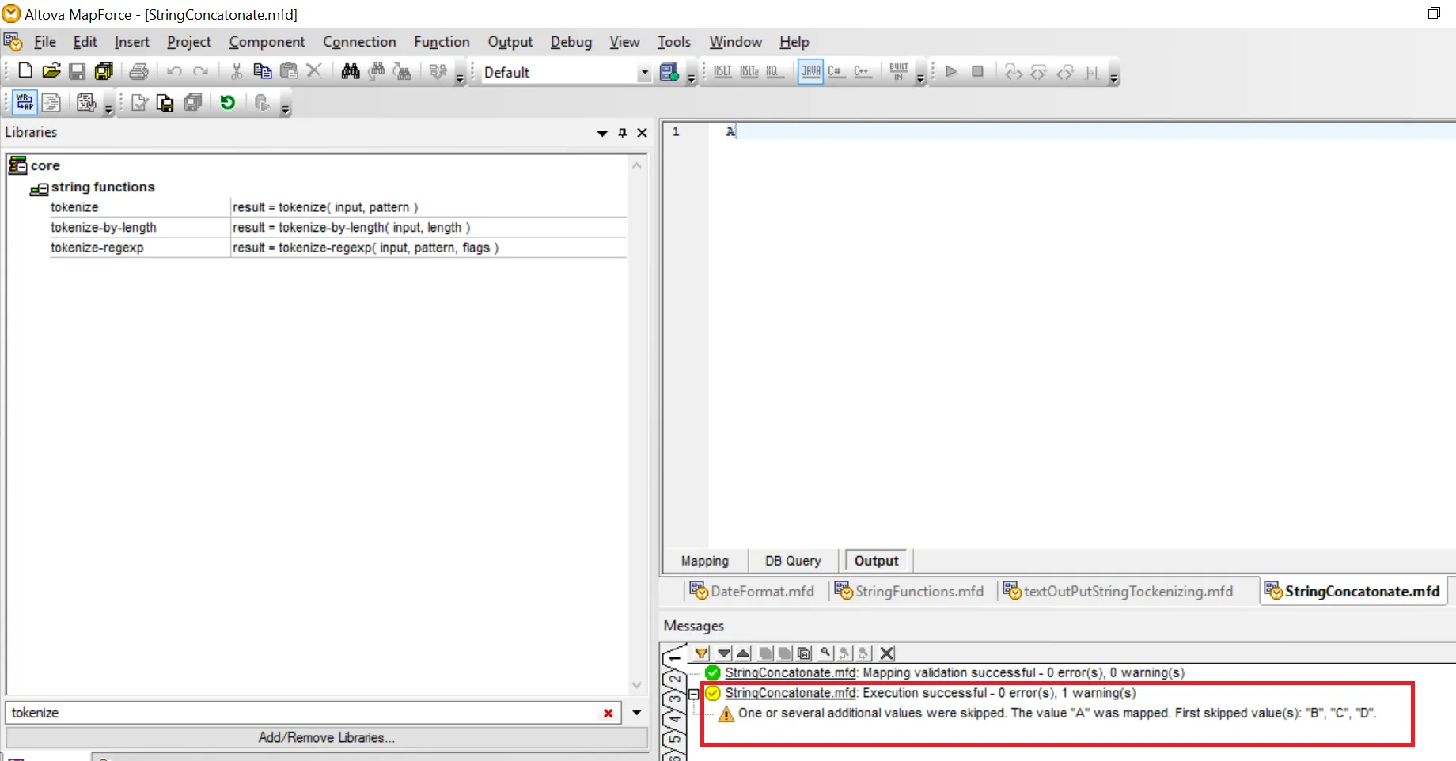Filter messages with the funnel icon
Screen dimensions: 1456x761
701,653
